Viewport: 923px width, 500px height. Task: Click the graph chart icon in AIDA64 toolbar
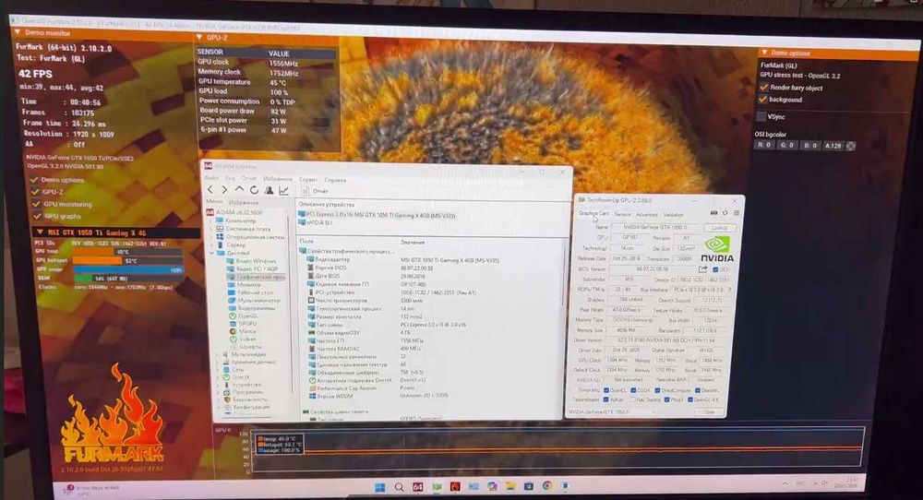point(283,190)
